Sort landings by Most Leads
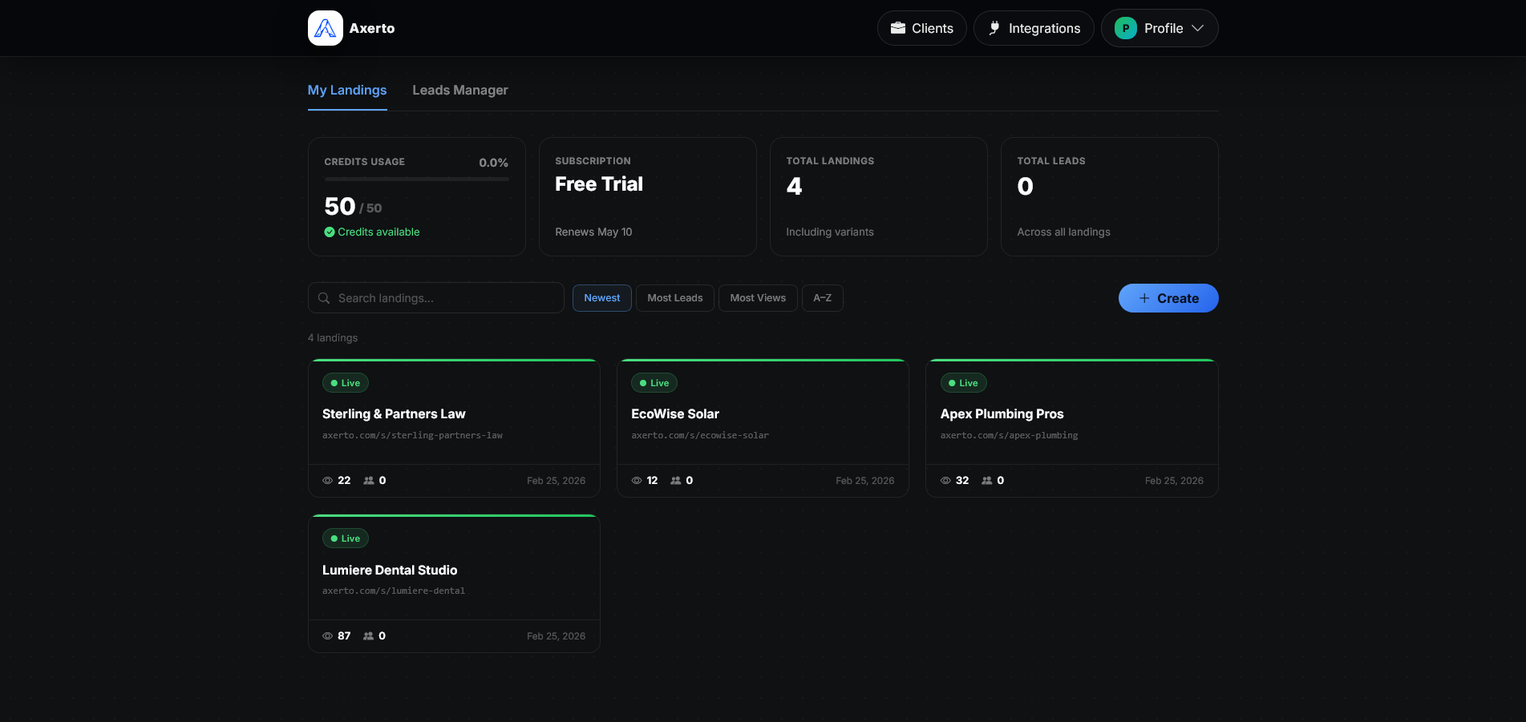This screenshot has width=1526, height=722. pos(674,298)
